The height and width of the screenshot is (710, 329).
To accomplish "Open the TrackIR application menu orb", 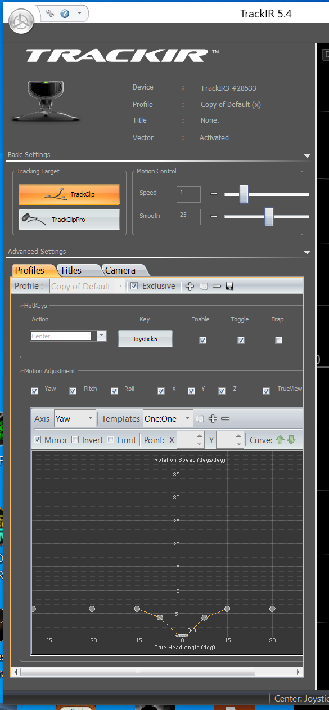I will pyautogui.click(x=21, y=21).
